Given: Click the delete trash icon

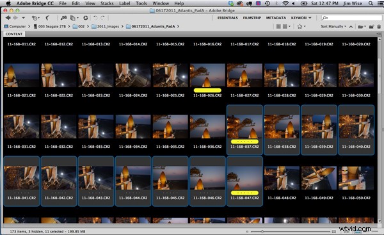Looking at the screenshot, I should pos(379,26).
